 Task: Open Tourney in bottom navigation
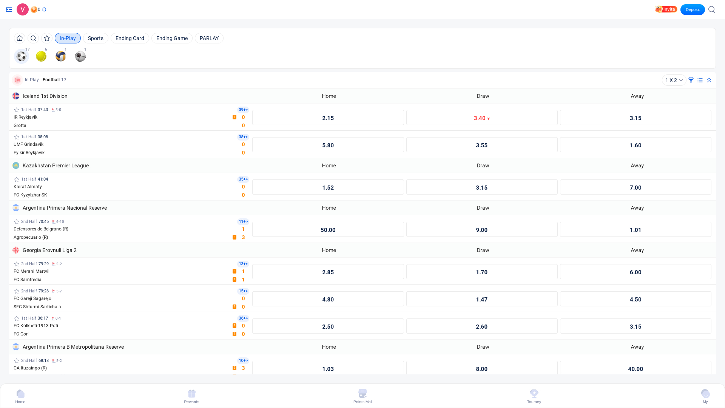point(534,396)
